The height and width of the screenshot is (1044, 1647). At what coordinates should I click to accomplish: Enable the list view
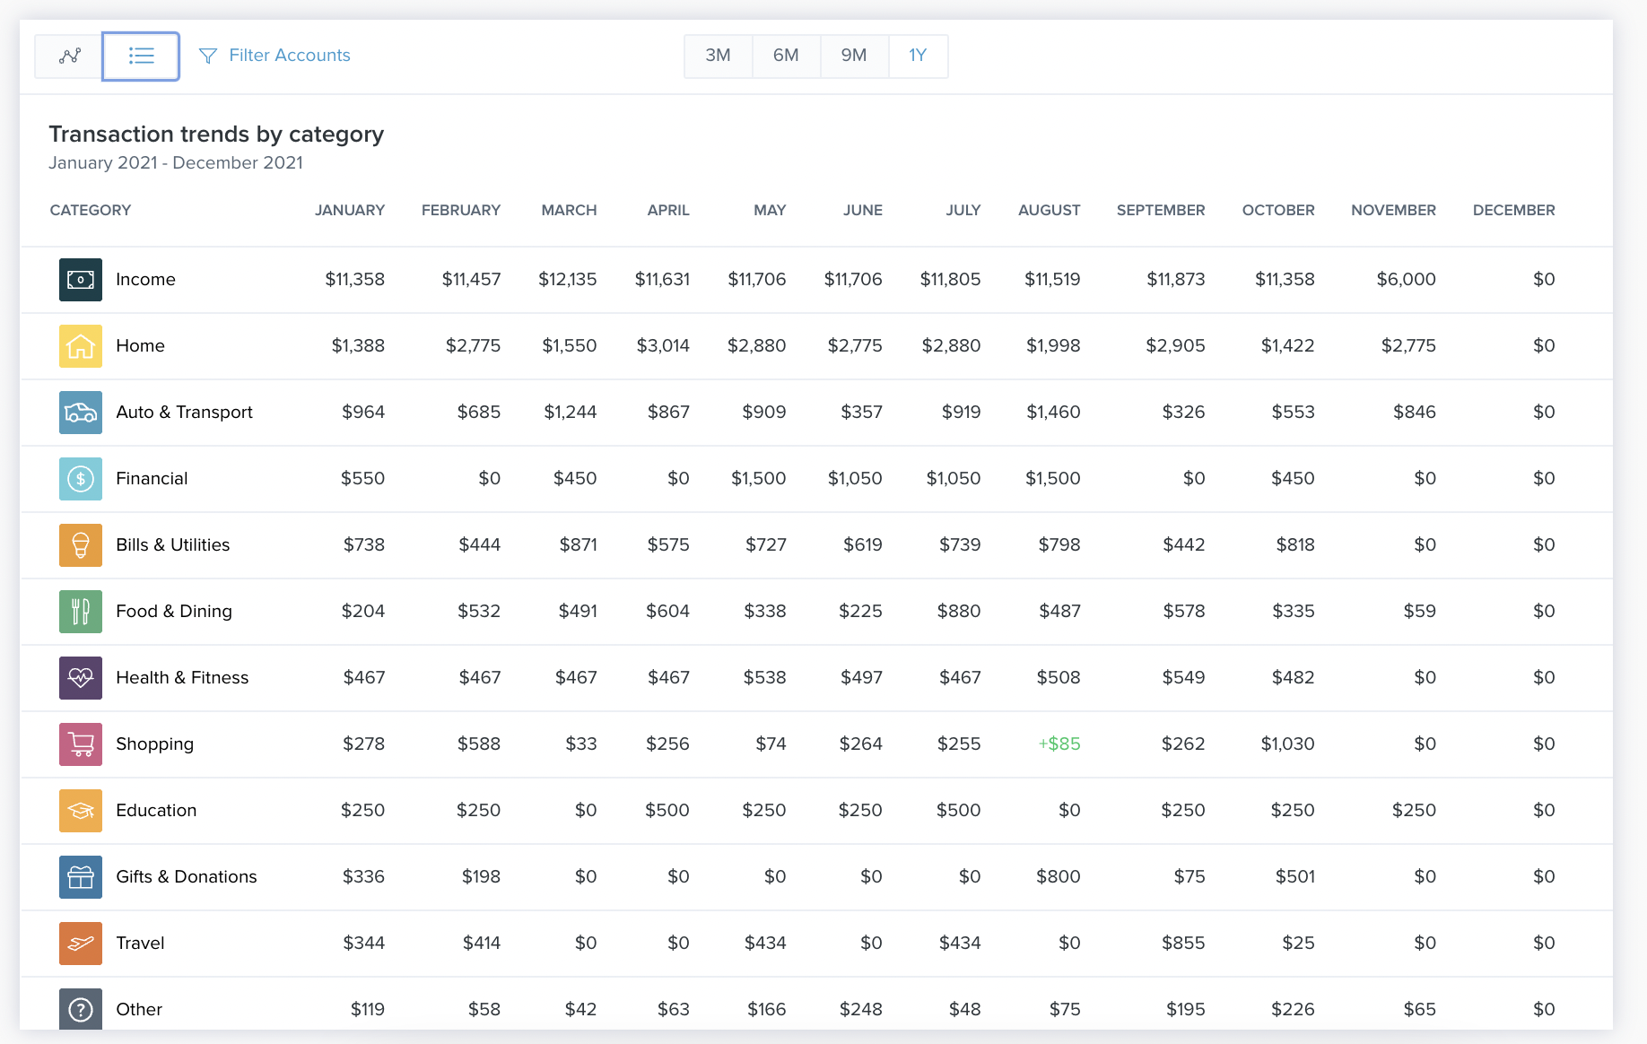click(141, 56)
